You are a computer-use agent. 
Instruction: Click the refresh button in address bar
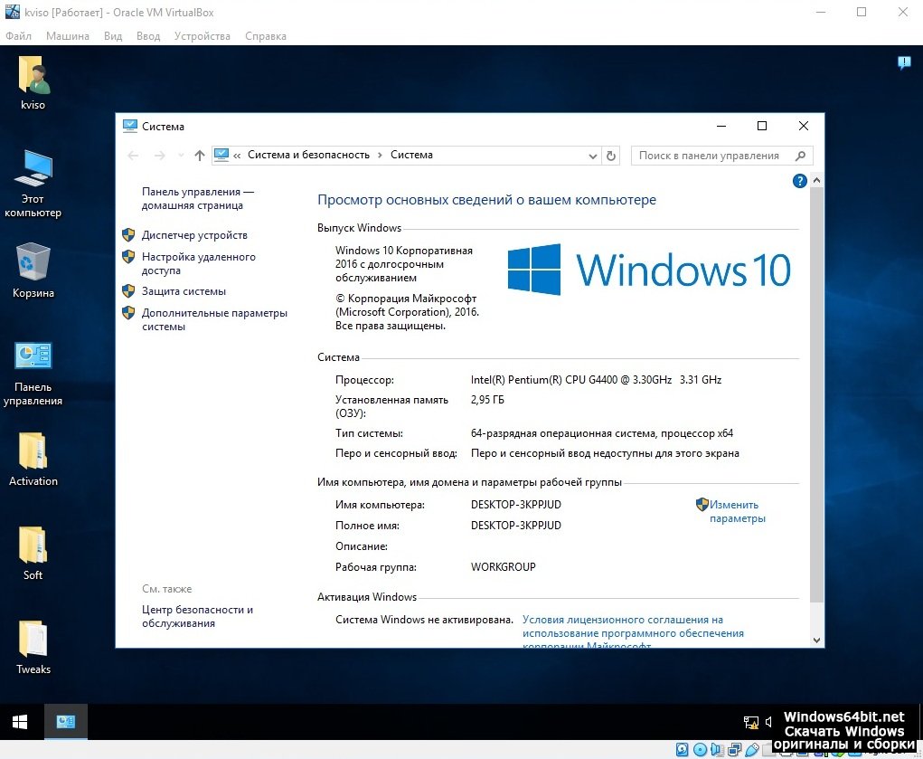(x=611, y=156)
